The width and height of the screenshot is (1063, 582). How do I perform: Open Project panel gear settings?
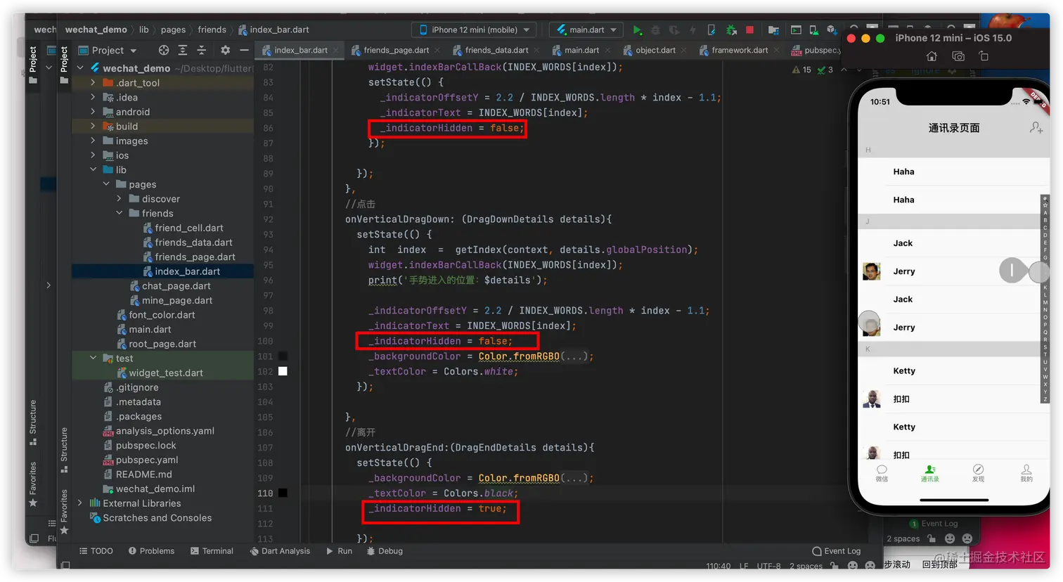225,50
